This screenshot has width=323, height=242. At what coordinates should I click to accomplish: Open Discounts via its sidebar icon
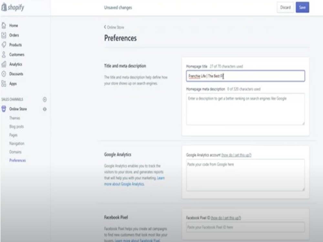[x=4, y=74]
